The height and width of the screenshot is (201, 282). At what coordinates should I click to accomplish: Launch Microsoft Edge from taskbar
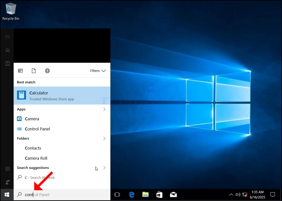(x=131, y=194)
